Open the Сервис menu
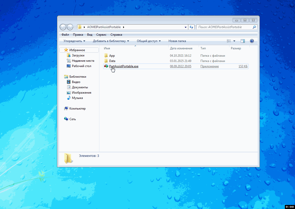 [x=101, y=35]
